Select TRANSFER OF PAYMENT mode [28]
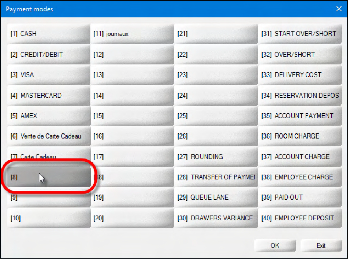 [x=216, y=177]
